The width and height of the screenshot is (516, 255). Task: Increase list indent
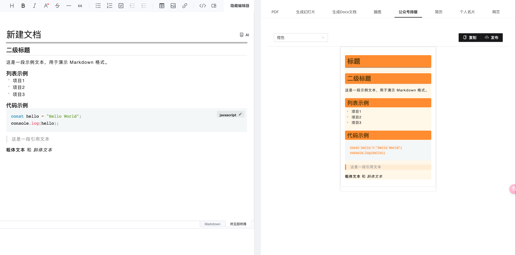(x=132, y=6)
